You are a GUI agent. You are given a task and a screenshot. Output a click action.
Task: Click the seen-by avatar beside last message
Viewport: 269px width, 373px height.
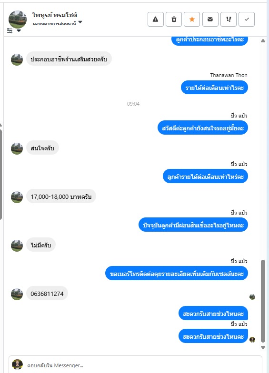[x=252, y=340]
